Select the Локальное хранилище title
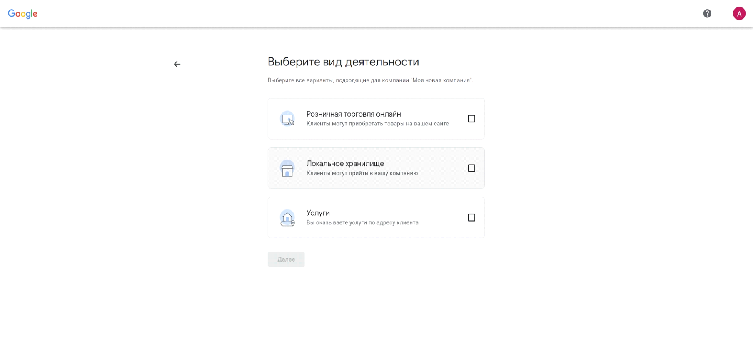This screenshot has width=753, height=364. (345, 164)
